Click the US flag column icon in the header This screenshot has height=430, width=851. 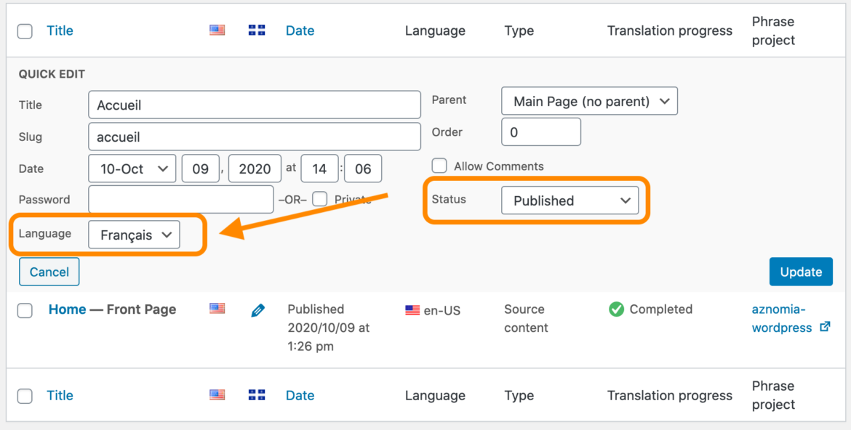[x=217, y=30]
